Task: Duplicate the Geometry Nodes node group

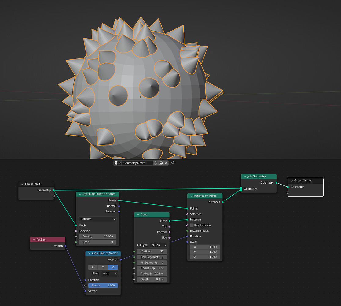Action: point(161,163)
